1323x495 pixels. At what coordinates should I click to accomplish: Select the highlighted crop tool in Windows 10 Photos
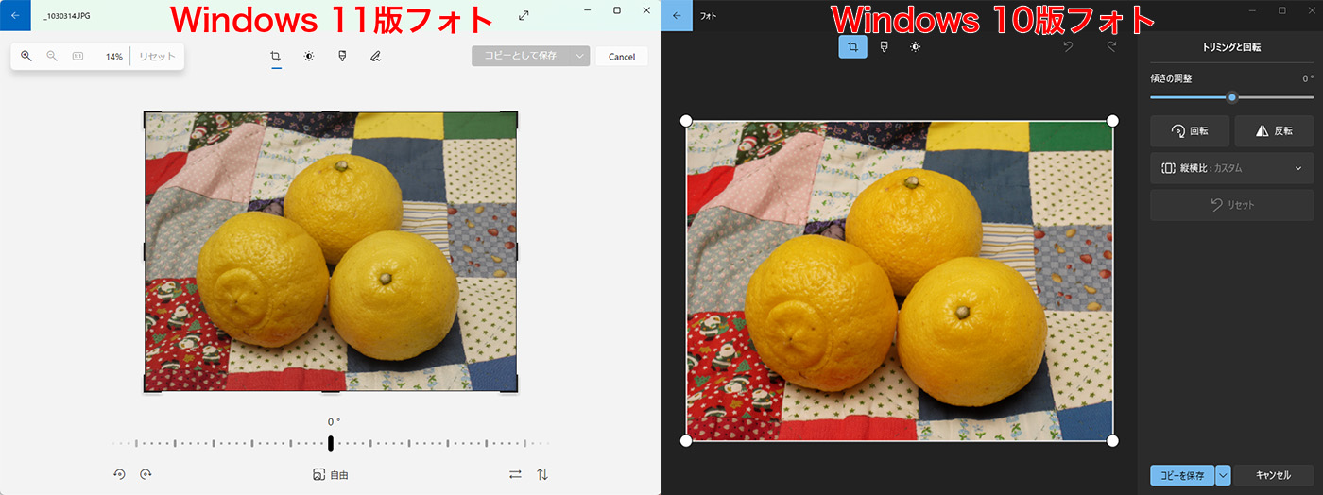[x=852, y=46]
